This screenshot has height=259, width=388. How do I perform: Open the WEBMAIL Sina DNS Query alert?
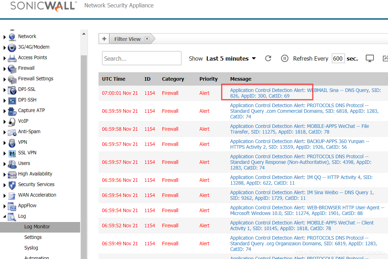pyautogui.click(x=305, y=93)
